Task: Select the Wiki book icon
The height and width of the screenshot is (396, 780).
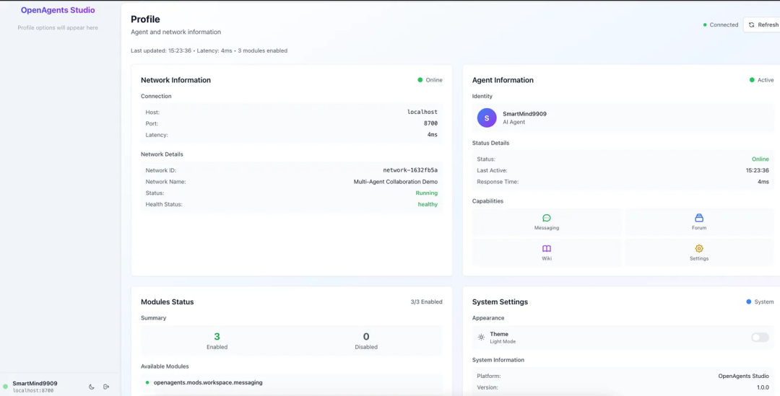Action: pyautogui.click(x=547, y=248)
